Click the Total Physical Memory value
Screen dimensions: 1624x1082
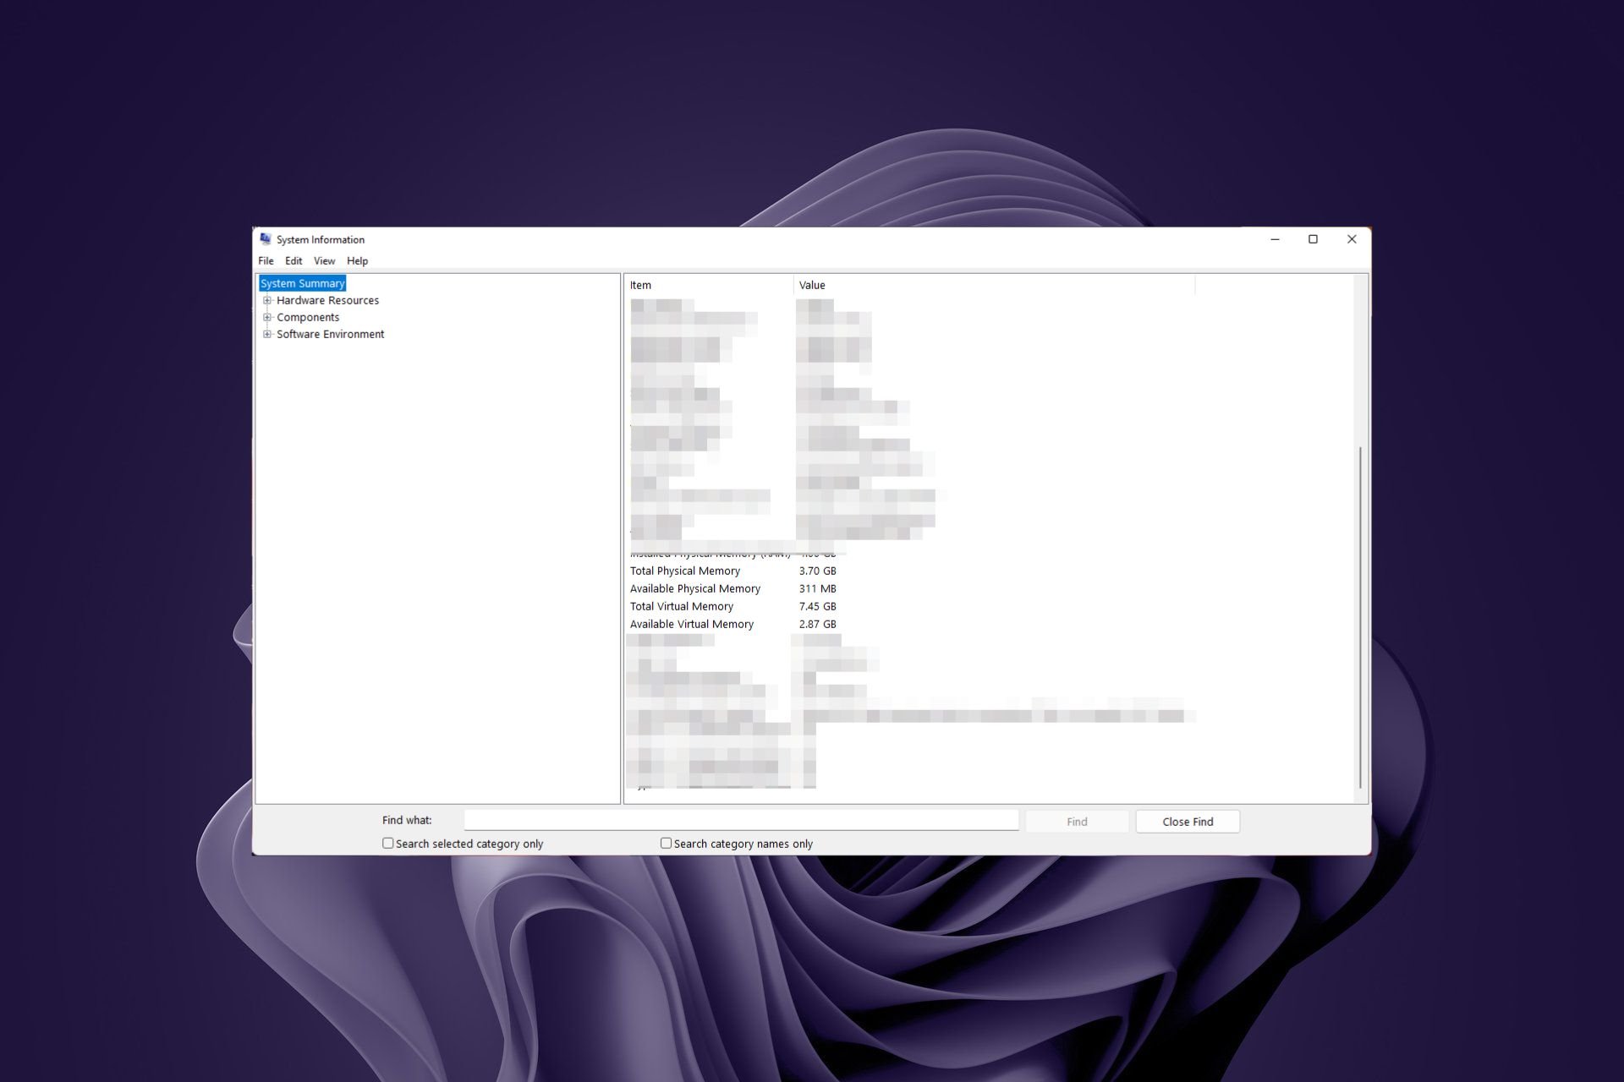point(815,570)
